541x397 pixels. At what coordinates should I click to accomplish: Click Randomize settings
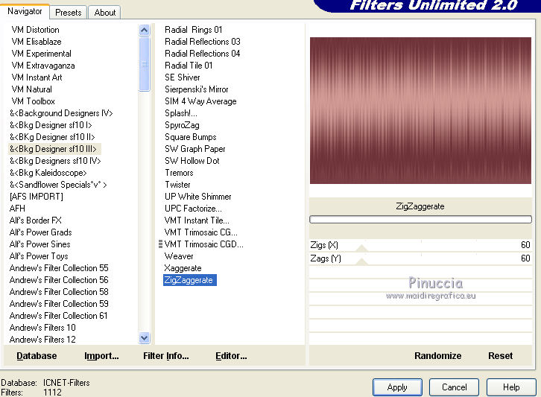(x=438, y=355)
